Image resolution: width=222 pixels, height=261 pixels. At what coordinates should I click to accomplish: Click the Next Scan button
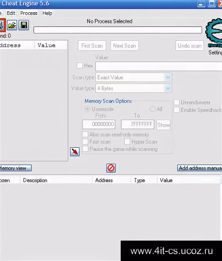pyautogui.click(x=124, y=46)
